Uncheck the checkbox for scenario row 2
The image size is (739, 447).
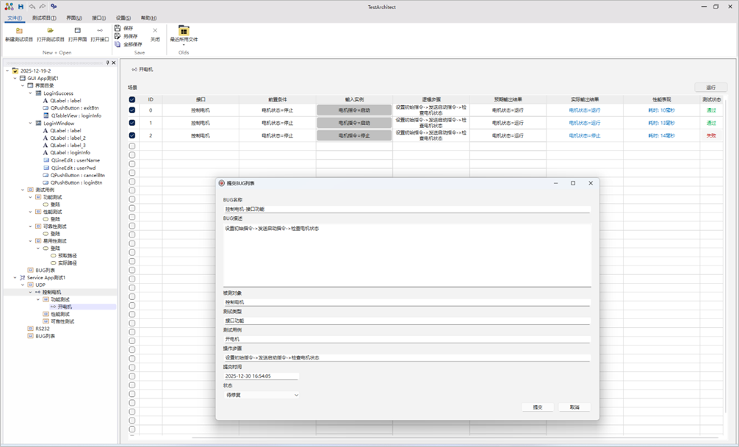132,135
